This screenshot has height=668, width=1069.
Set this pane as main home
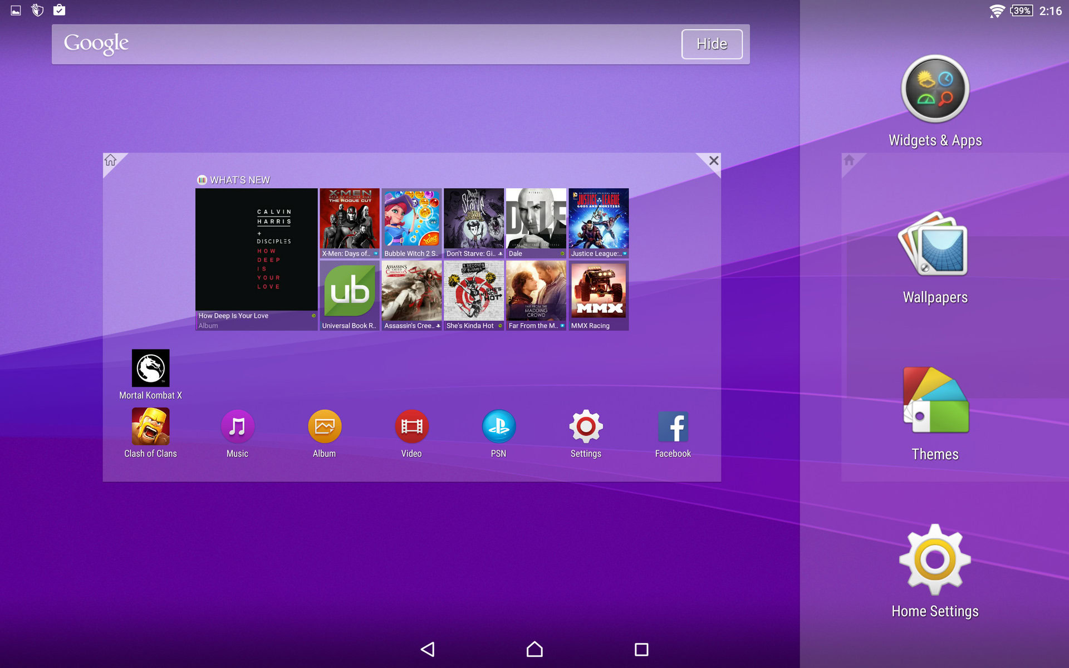coord(111,161)
